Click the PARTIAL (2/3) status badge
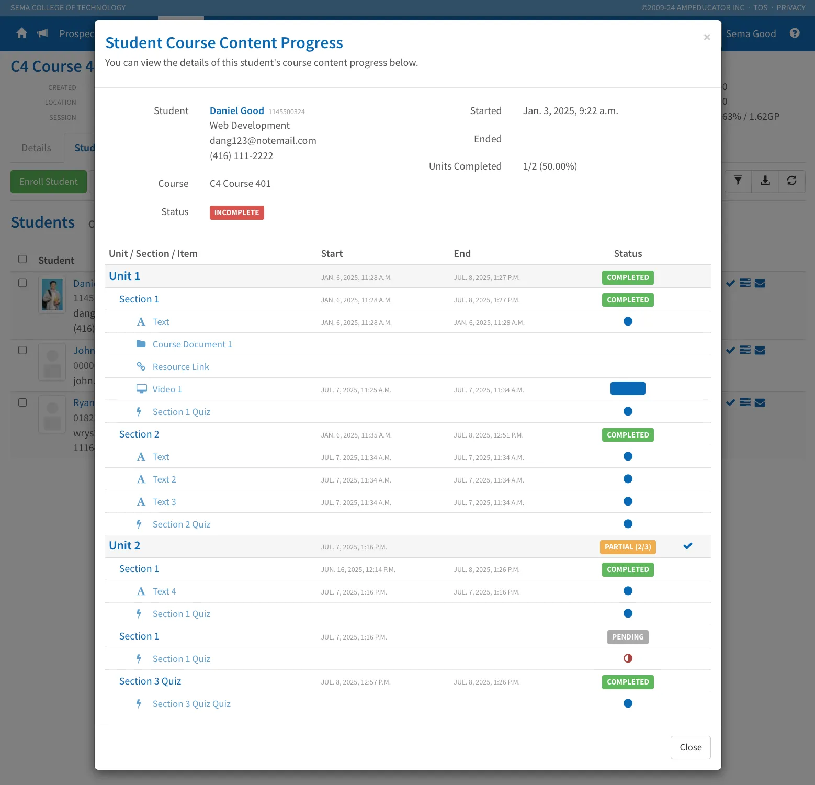 coord(628,547)
